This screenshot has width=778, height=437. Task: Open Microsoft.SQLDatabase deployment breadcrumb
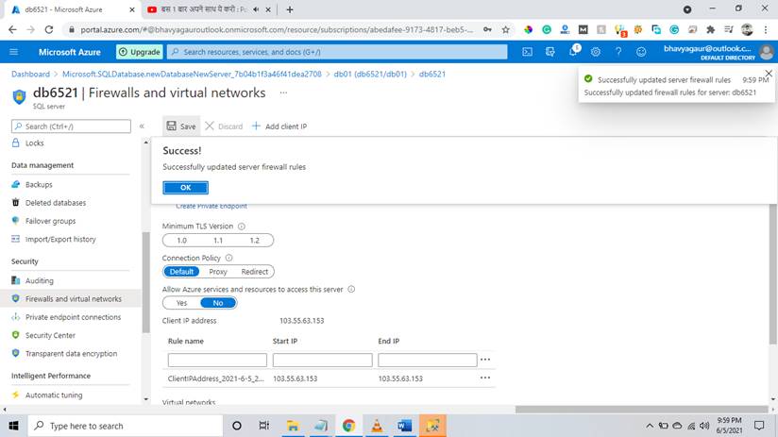tap(192, 74)
